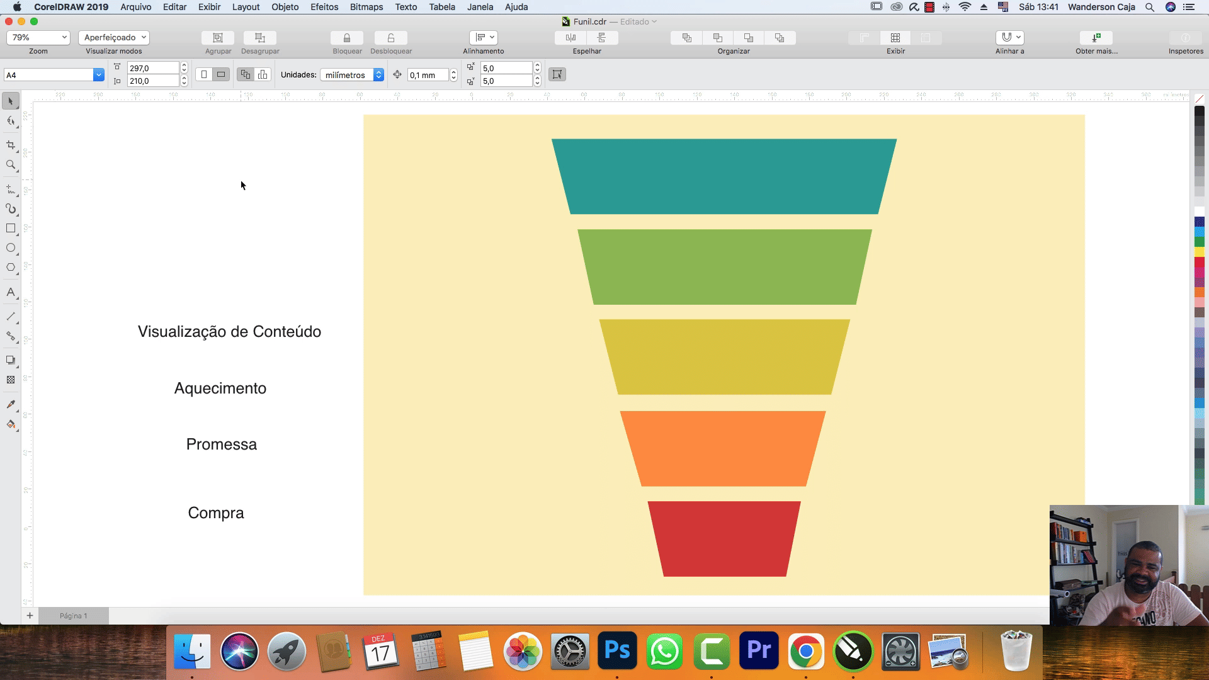Switch page to portrait orientation
The width and height of the screenshot is (1209, 680).
click(x=204, y=74)
